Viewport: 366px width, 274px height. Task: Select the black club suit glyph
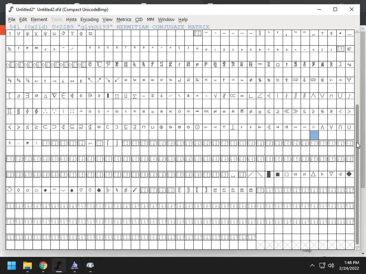(x=99, y=190)
